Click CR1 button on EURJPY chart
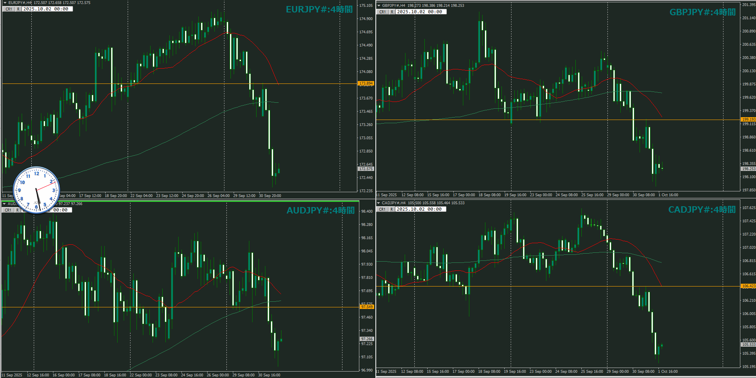The height and width of the screenshot is (378, 756). point(9,9)
